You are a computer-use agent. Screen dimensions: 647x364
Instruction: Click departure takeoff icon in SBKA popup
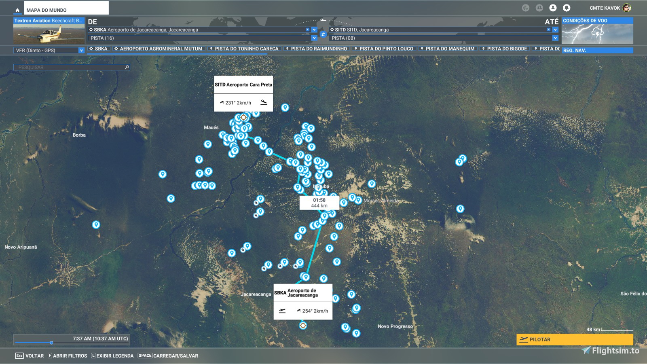[x=282, y=311]
